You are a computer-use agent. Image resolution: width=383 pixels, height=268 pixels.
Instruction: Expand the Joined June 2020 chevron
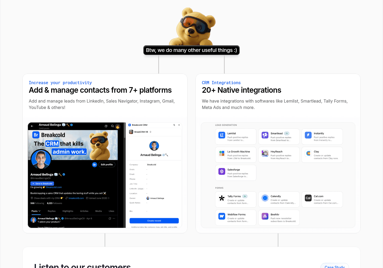click(x=109, y=198)
